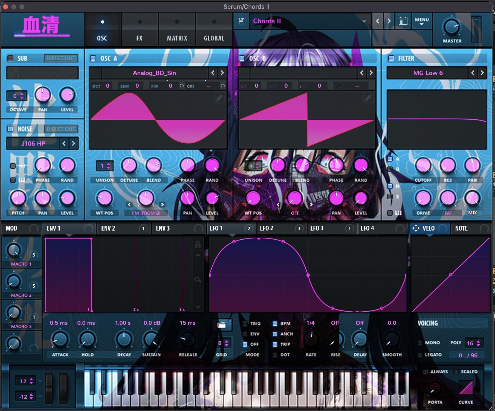Click envelope zoom magnifier icon
The height and width of the screenshot is (411, 495).
tap(198, 280)
